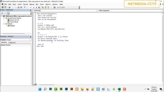The image size is (164, 92).
Task: Click the Project pane horizontal scrollbar
Action: coord(13,33)
